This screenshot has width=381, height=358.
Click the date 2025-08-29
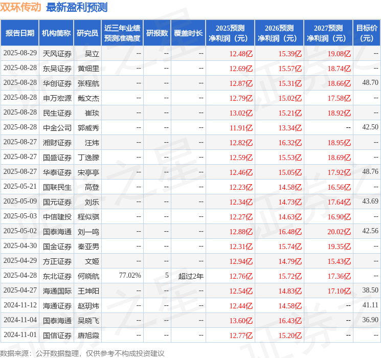click(20, 53)
